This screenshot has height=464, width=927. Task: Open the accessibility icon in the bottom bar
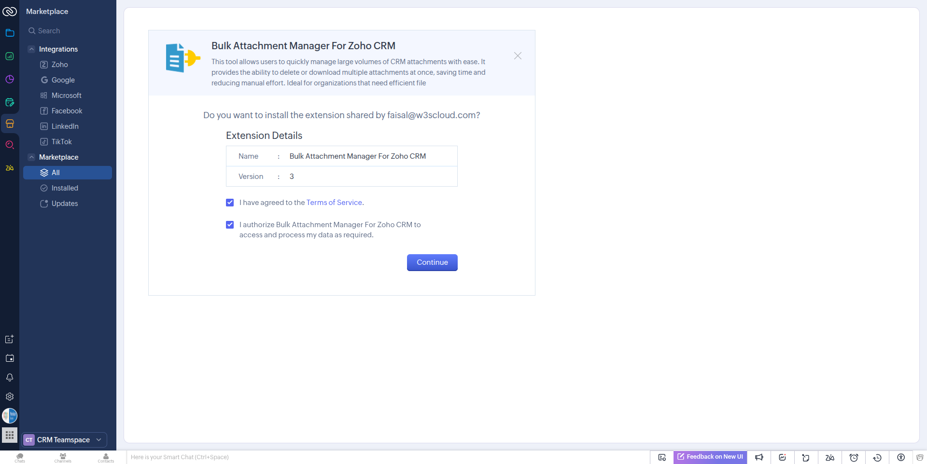click(x=901, y=457)
